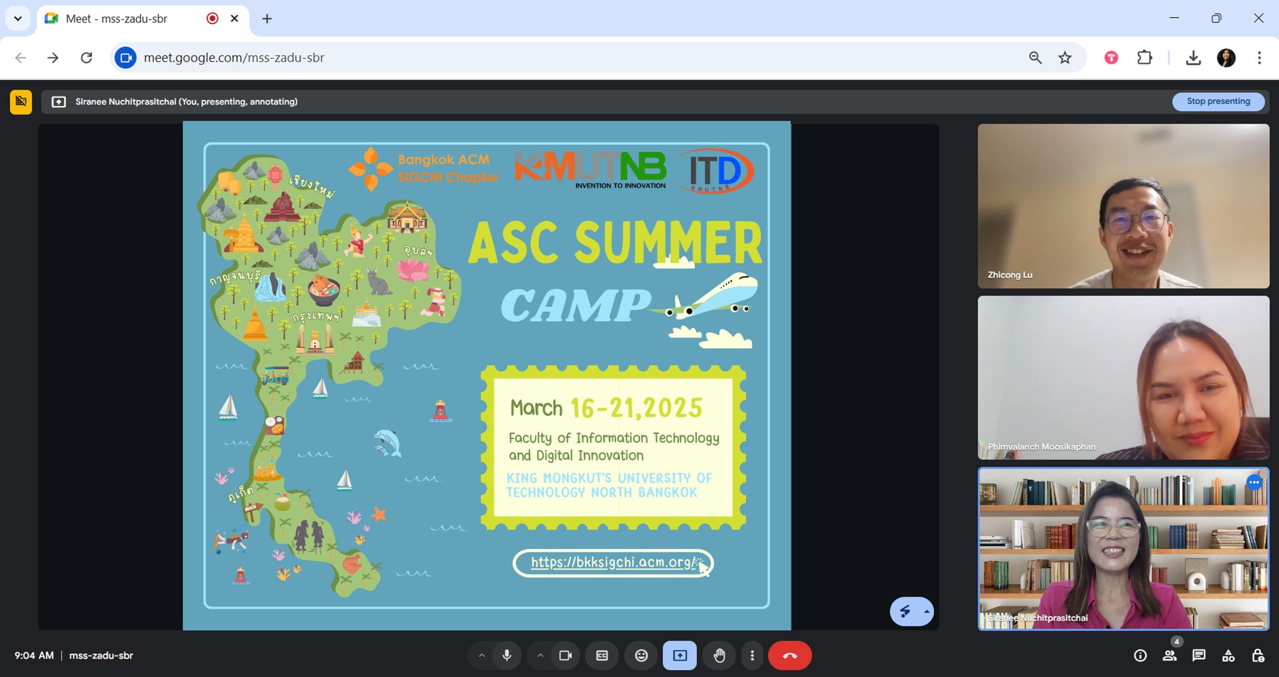Show browser downloads

click(1193, 57)
